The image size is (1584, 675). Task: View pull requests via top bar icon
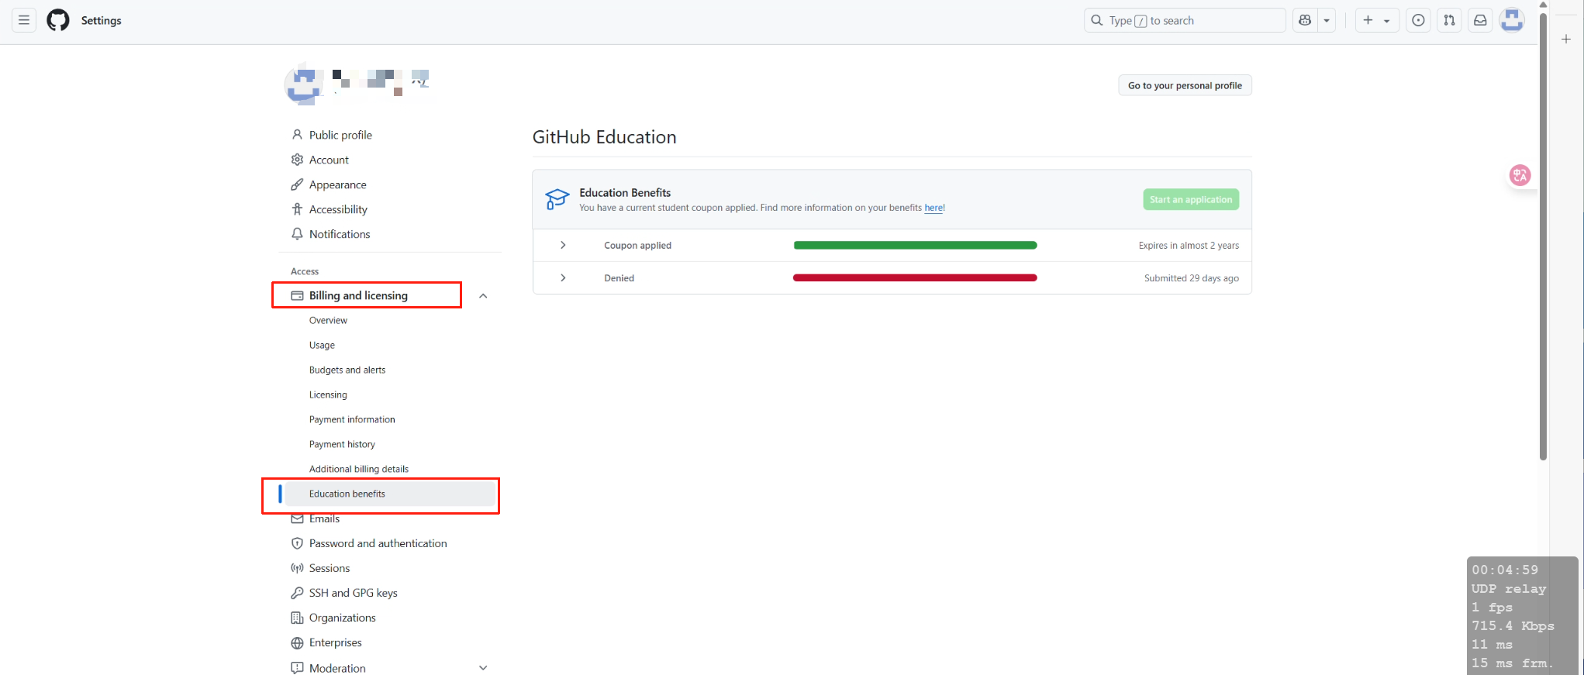(x=1449, y=20)
